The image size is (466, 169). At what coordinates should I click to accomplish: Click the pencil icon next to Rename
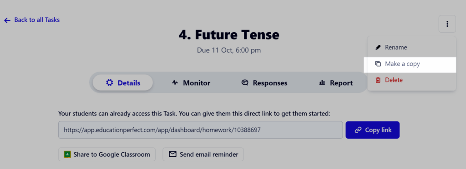click(x=378, y=48)
